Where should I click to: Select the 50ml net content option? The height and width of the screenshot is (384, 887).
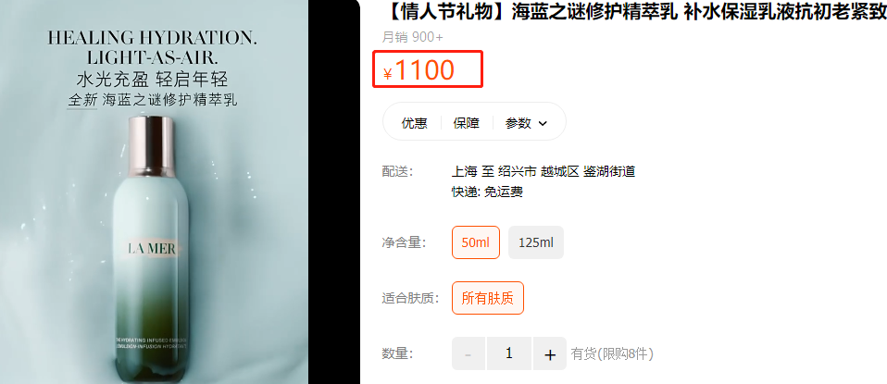coord(476,242)
